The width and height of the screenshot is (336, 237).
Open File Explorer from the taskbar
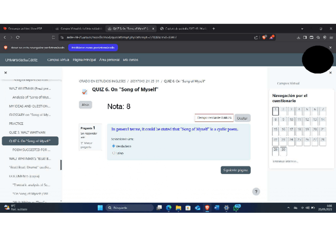[x=178, y=208]
